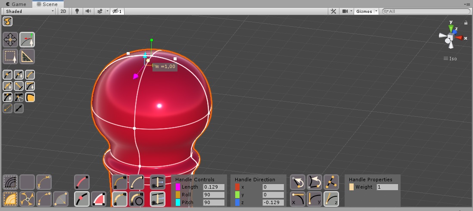The height and width of the screenshot is (211, 473).
Task: Edit the Weight value field
Action: (387, 187)
